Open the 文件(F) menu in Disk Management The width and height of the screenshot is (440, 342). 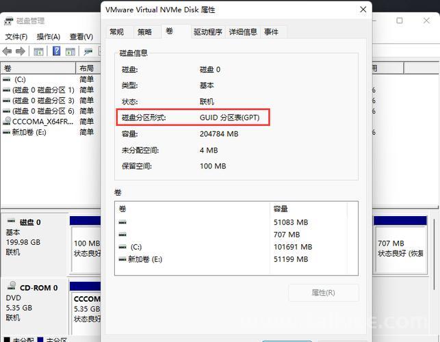click(x=16, y=37)
